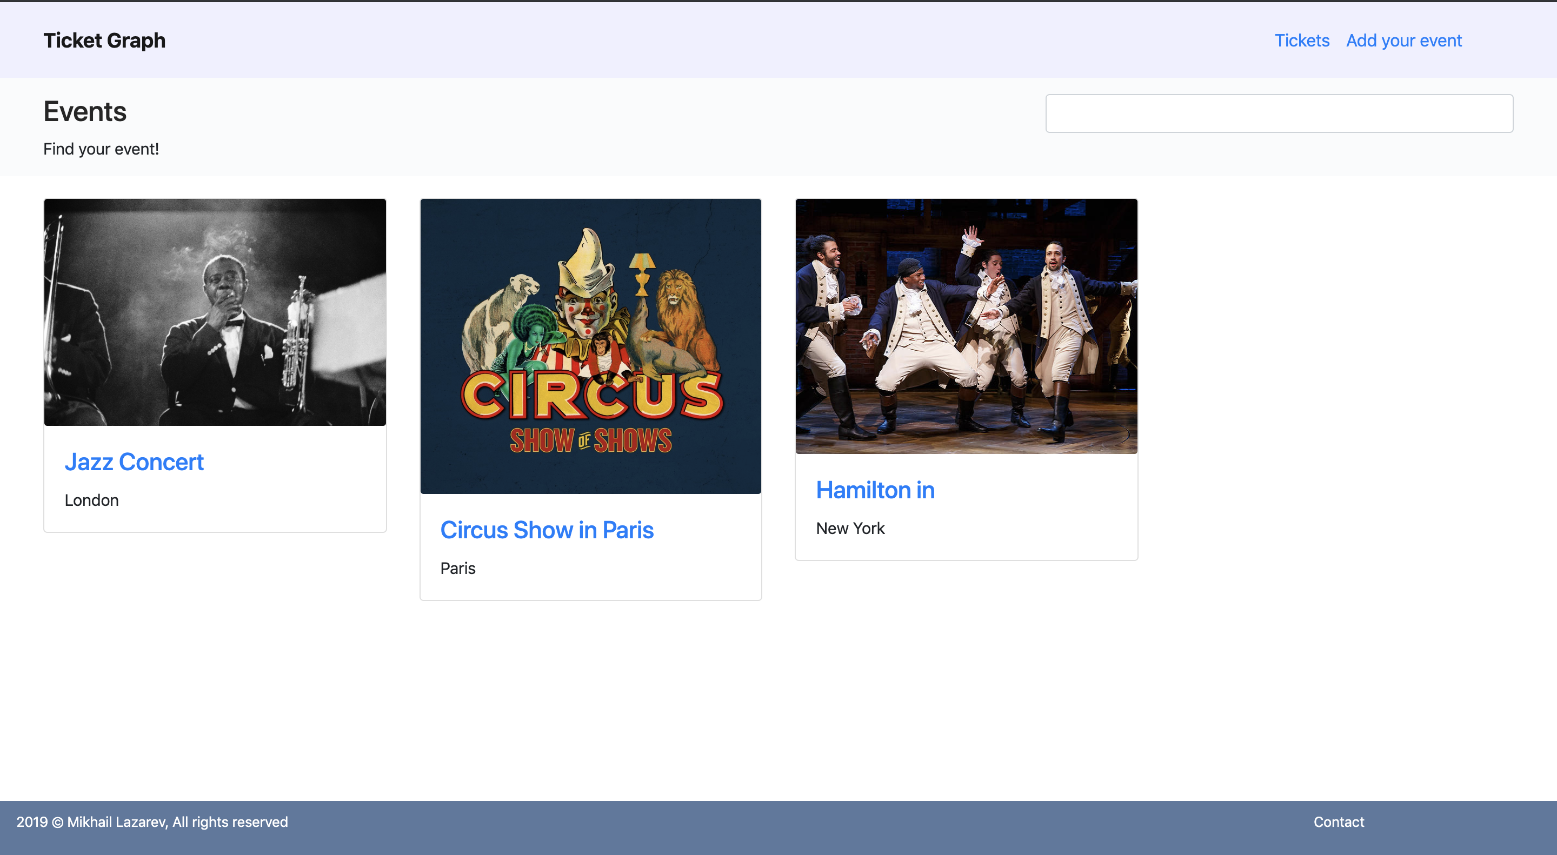Click New York location under Hamilton
Screen dimensions: 1557x855
tap(850, 528)
